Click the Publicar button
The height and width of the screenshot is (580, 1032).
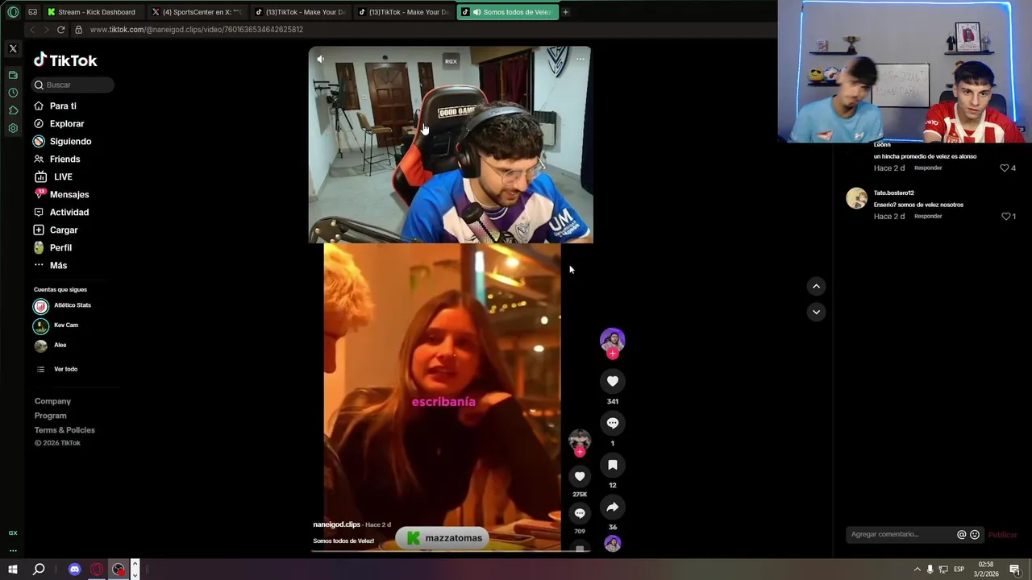click(x=1003, y=535)
